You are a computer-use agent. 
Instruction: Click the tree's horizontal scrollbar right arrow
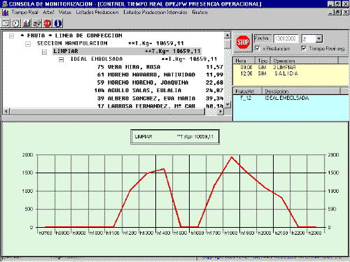pos(220,112)
